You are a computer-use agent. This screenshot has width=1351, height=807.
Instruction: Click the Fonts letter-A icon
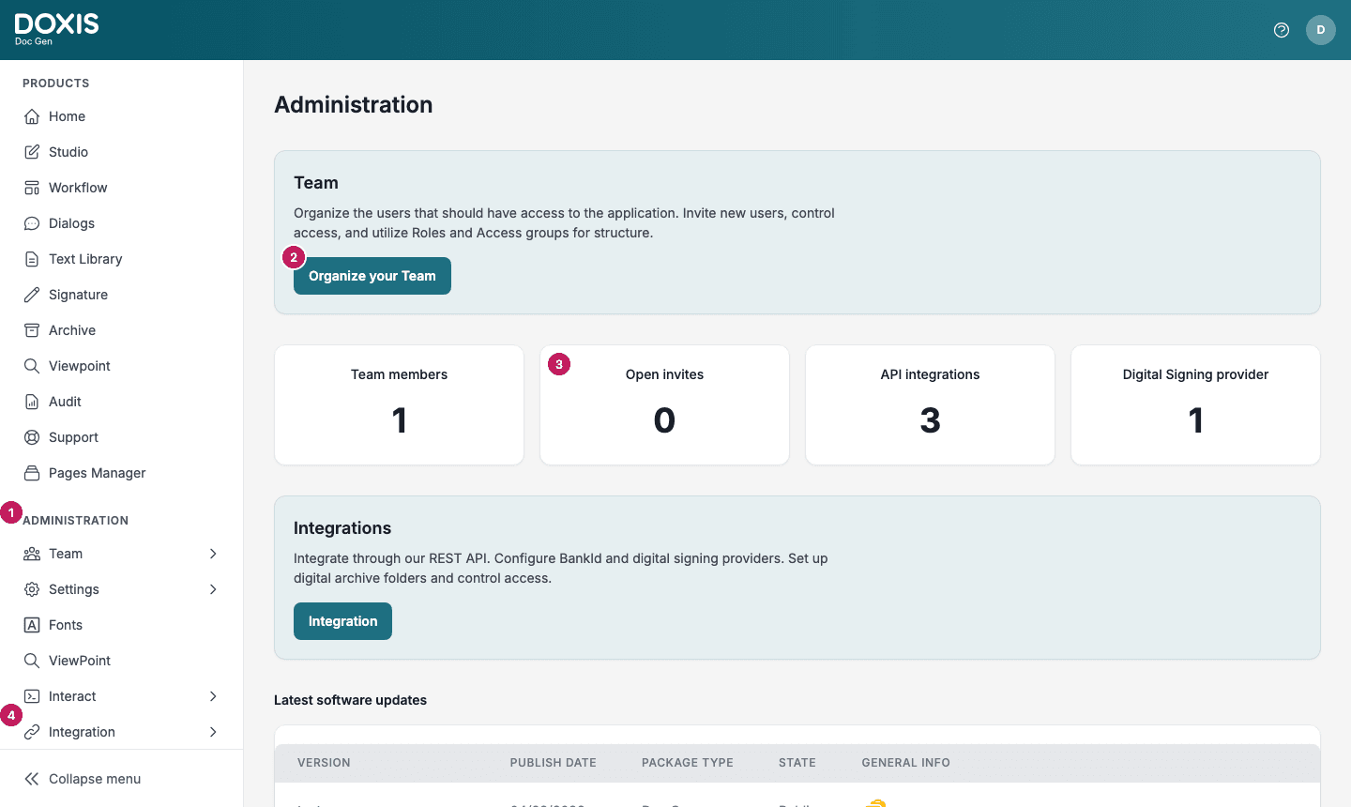(32, 625)
